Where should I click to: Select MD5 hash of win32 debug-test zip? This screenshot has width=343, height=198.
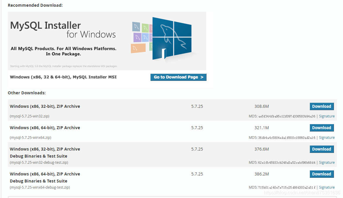click(x=287, y=163)
